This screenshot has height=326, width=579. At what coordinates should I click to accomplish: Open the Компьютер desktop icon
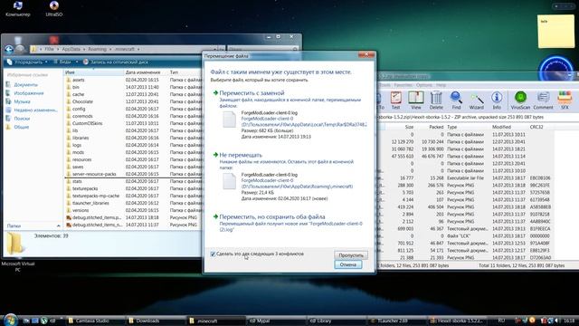17,9
